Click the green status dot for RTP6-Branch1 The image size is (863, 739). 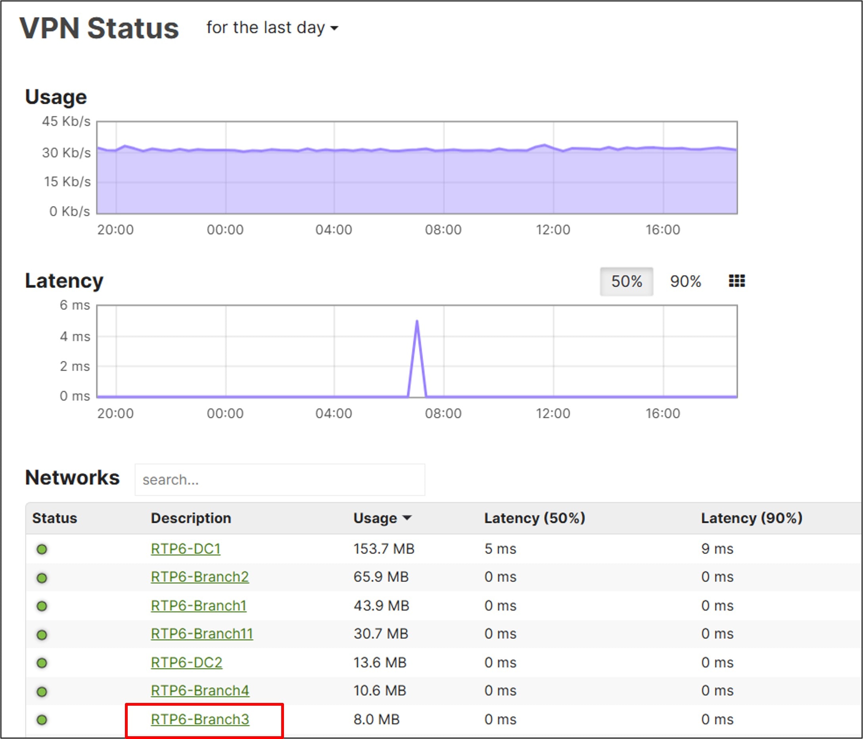(42, 606)
